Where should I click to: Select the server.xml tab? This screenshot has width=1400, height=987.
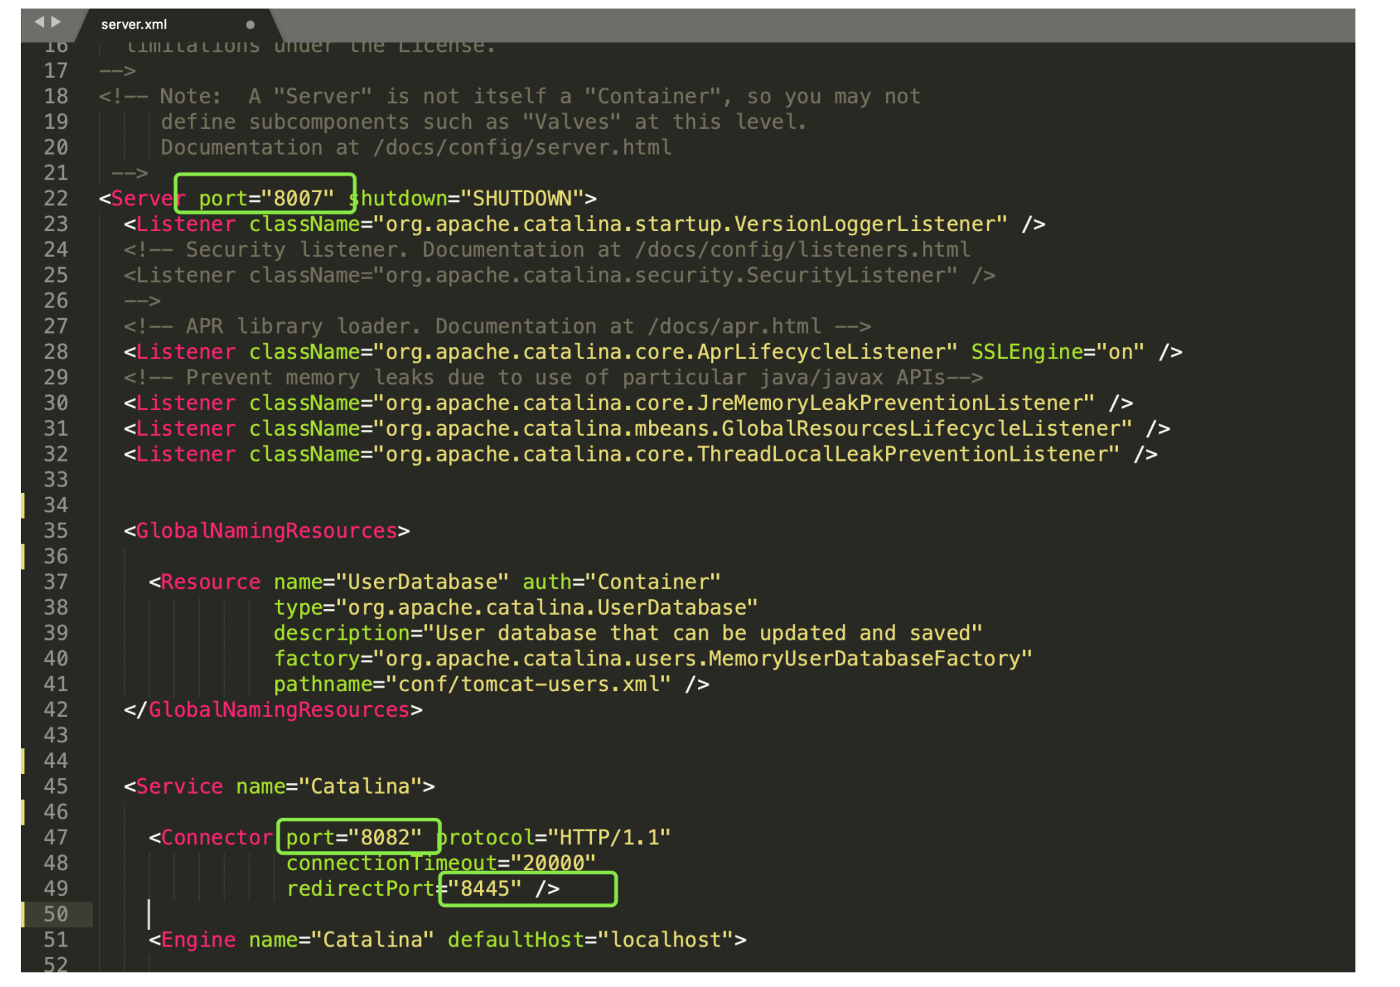(x=134, y=24)
